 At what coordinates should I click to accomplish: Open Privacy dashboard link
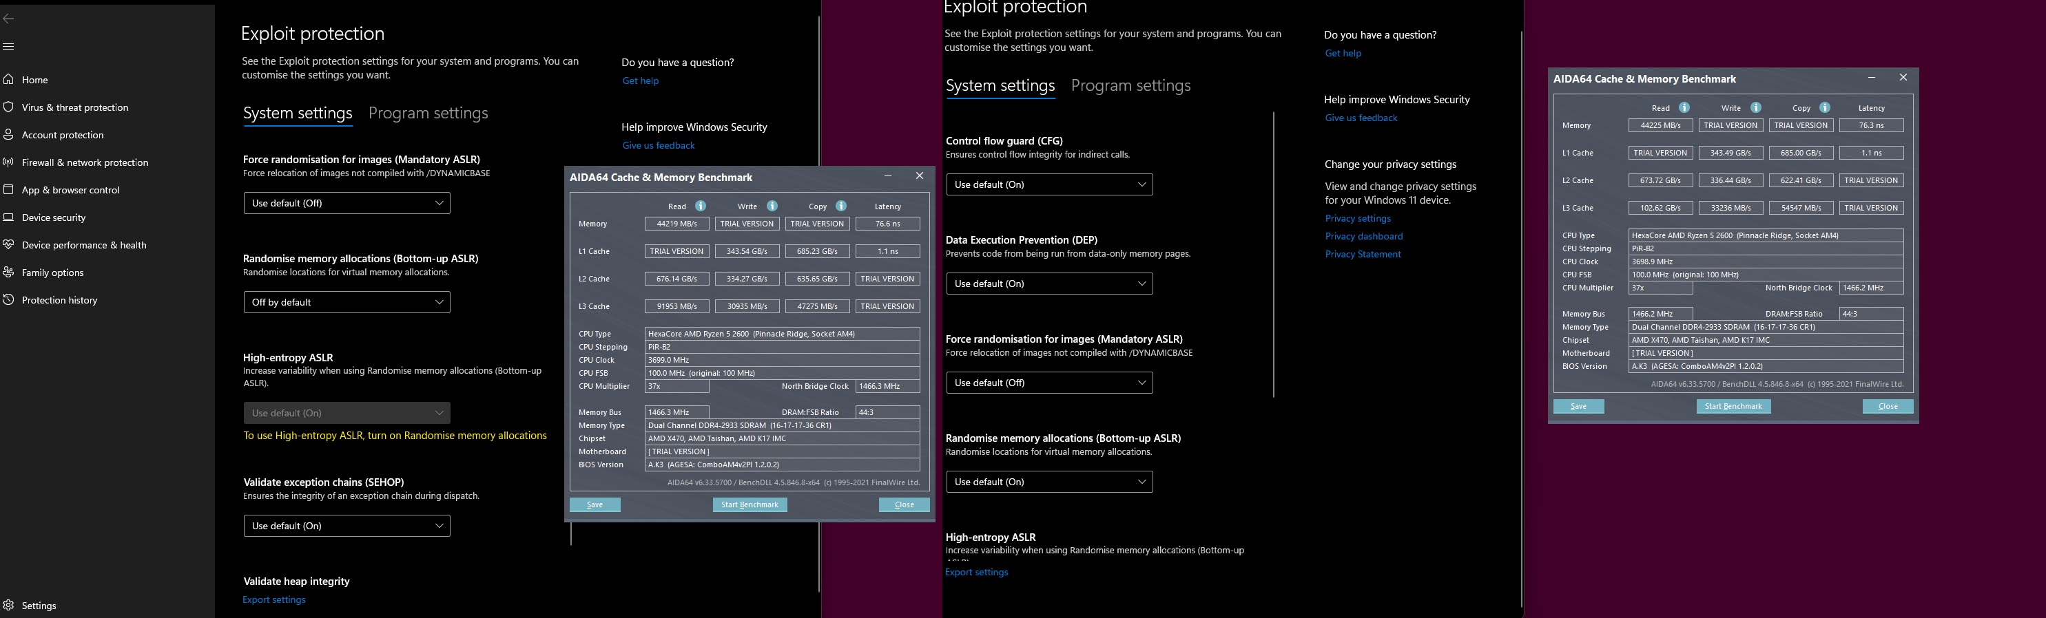coord(1364,237)
